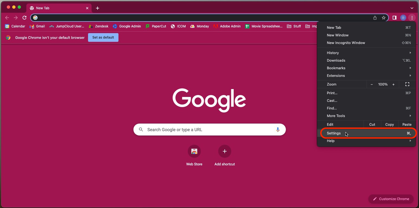
Task: Click the share icon in address bar
Action: [375, 18]
